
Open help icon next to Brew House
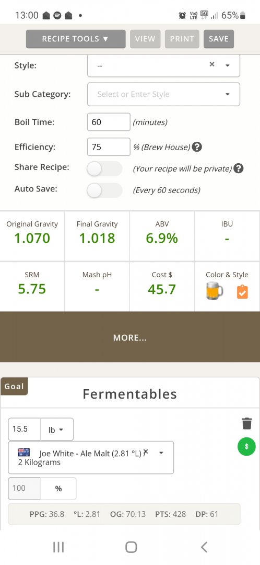point(197,147)
